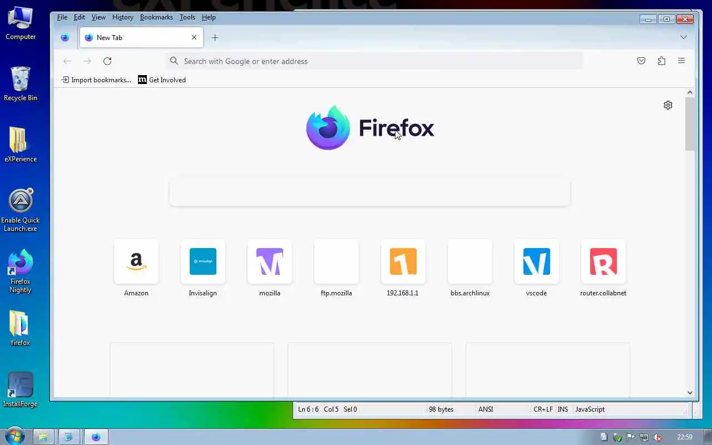
Task: Click Import bookmarks toolbar link
Action: pyautogui.click(x=96, y=80)
